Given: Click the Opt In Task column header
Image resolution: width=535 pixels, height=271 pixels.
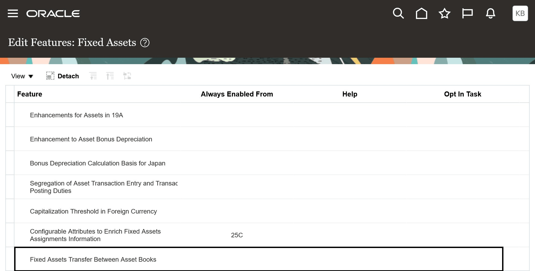Looking at the screenshot, I should click(463, 94).
